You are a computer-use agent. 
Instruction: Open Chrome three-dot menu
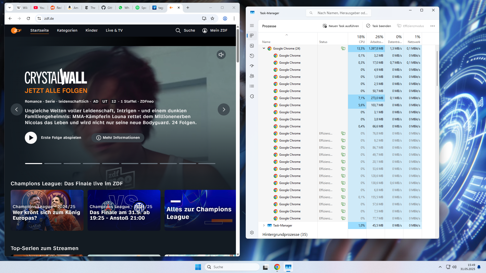[234, 18]
